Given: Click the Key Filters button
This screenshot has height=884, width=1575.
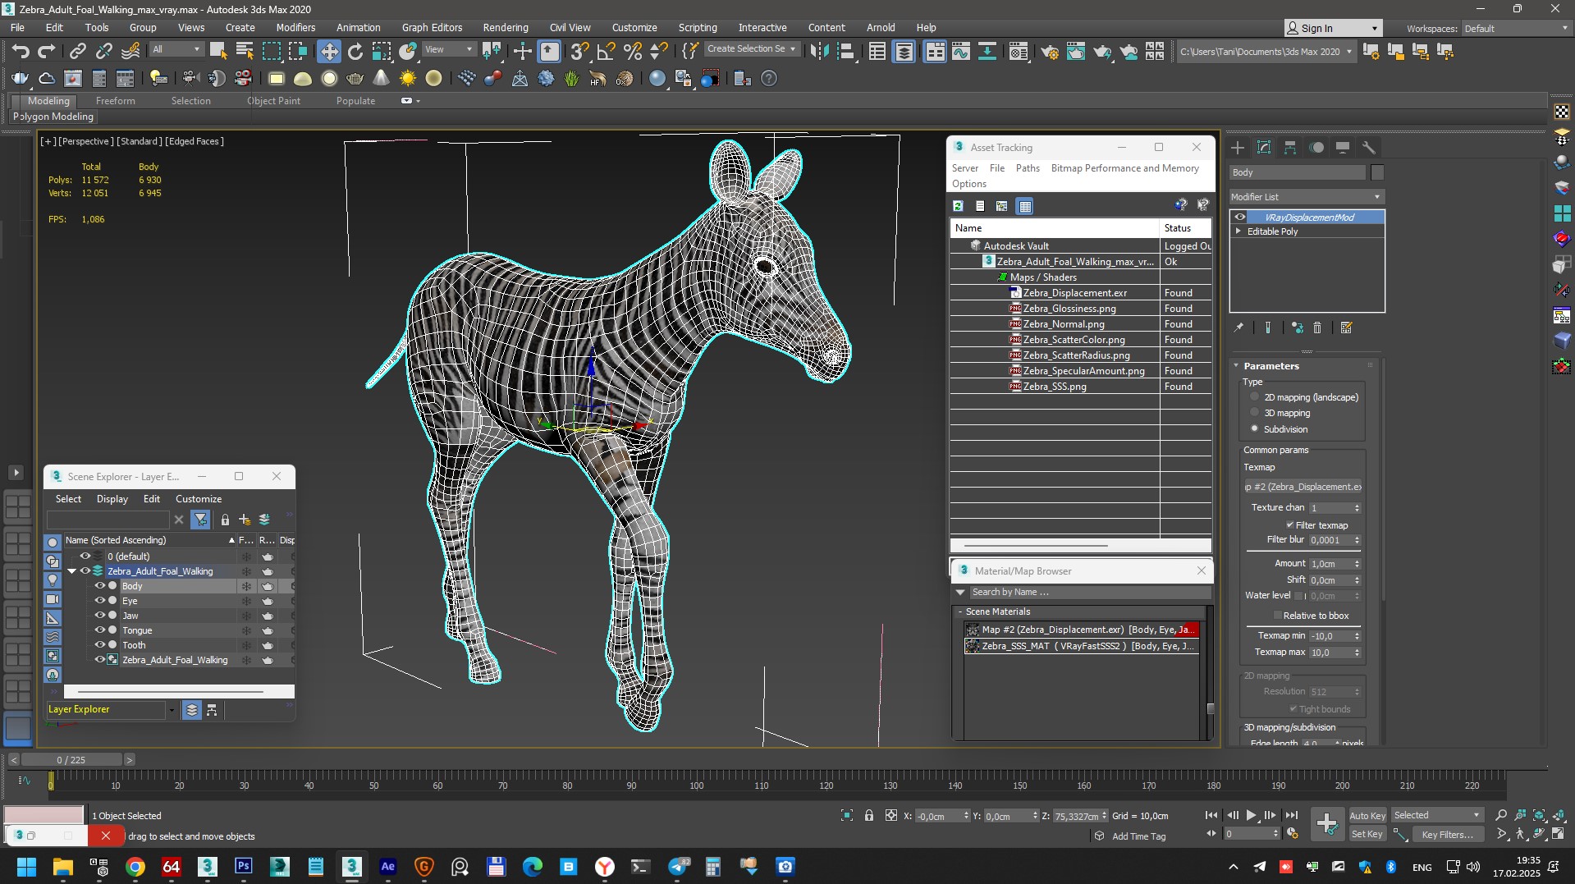Looking at the screenshot, I should 1448,834.
